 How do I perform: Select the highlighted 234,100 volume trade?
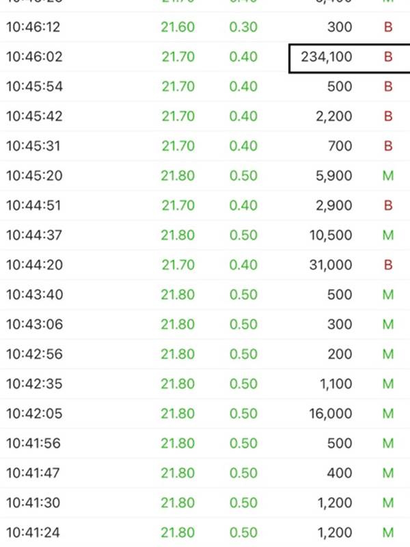349,58
